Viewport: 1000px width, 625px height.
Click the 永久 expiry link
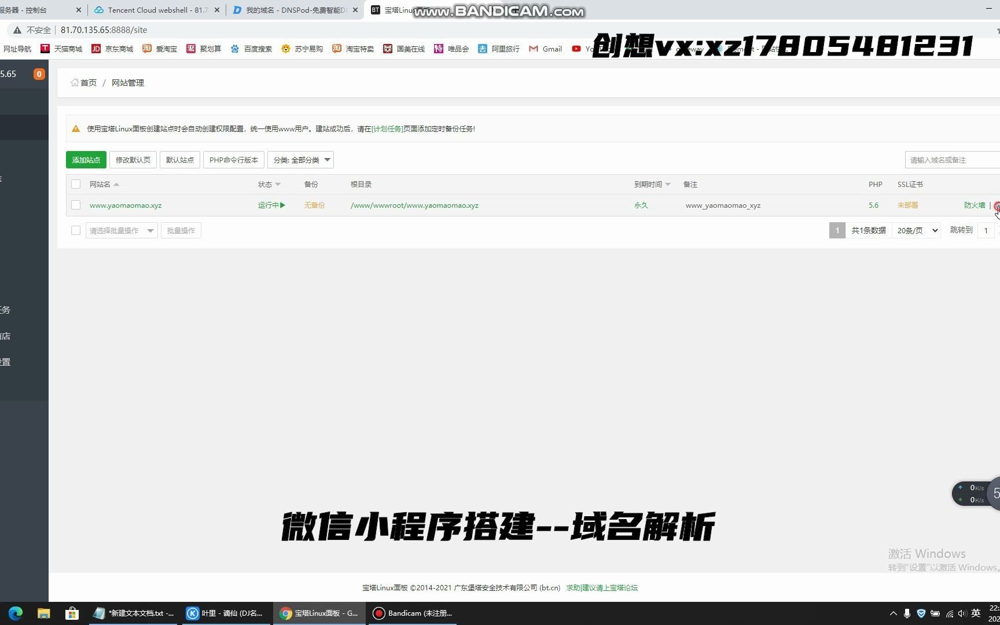pos(641,205)
